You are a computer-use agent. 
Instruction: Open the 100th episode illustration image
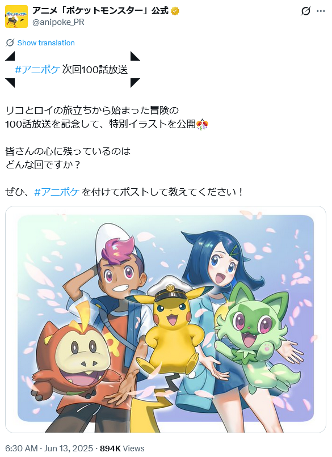click(x=166, y=319)
